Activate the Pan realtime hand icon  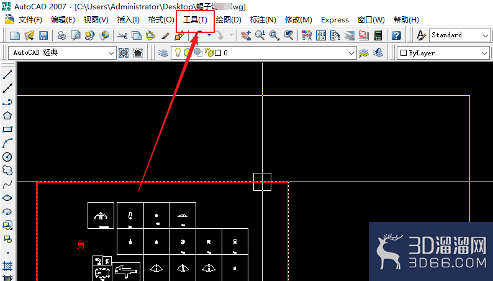tap(246, 35)
